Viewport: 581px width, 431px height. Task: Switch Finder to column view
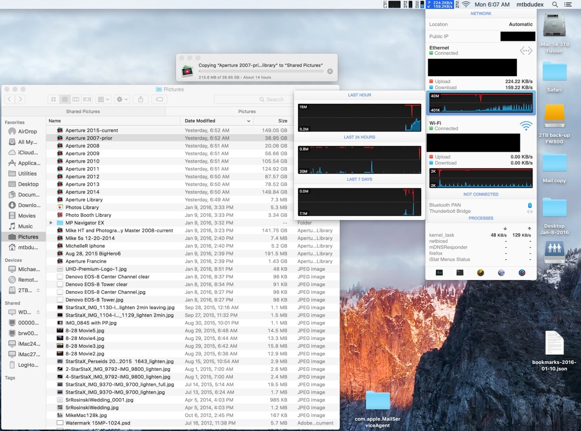(76, 99)
